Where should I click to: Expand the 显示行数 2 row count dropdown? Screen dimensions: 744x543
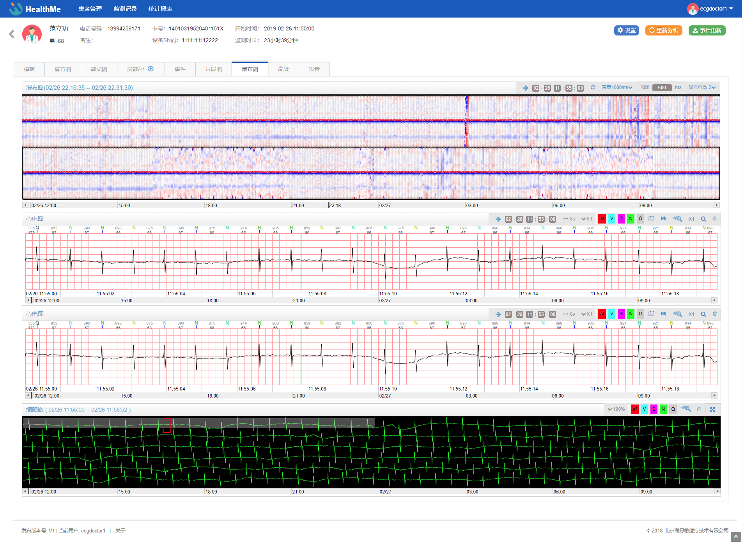tap(701, 87)
